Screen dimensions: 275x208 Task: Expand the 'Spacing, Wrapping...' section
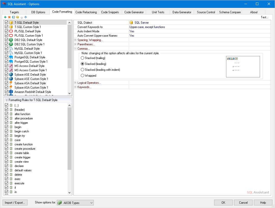click(x=75, y=40)
